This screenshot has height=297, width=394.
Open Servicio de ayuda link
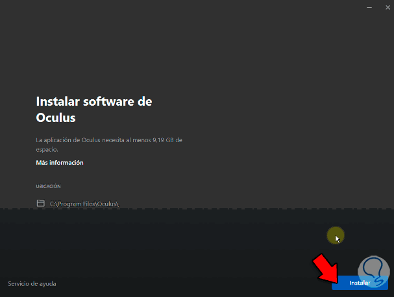click(32, 283)
